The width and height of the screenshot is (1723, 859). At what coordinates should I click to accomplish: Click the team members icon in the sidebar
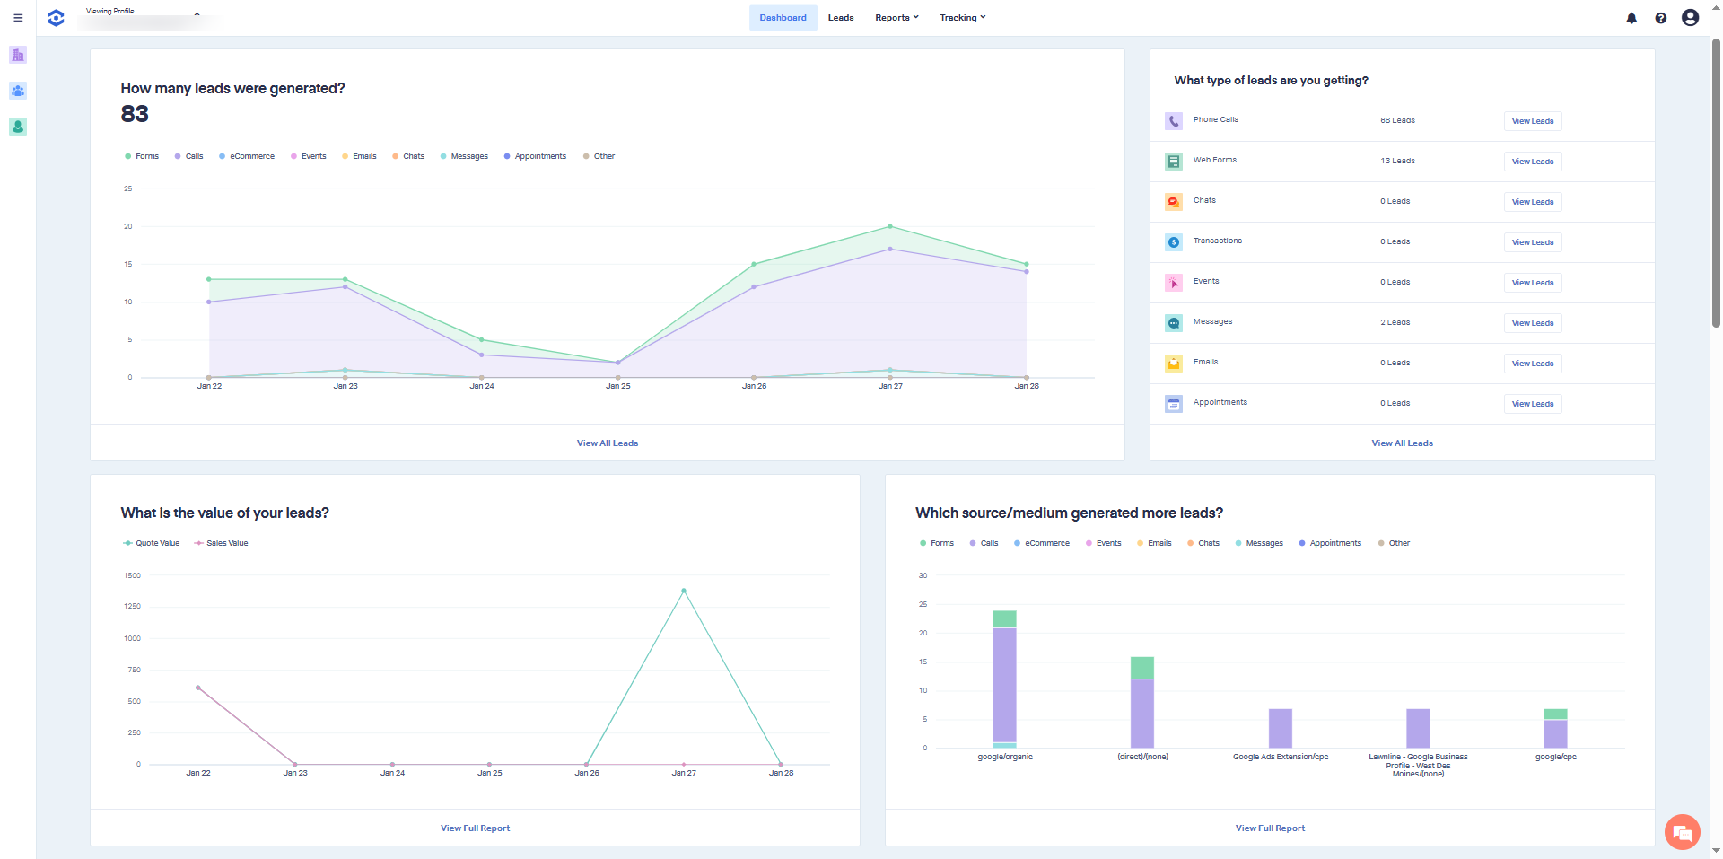[x=17, y=91]
